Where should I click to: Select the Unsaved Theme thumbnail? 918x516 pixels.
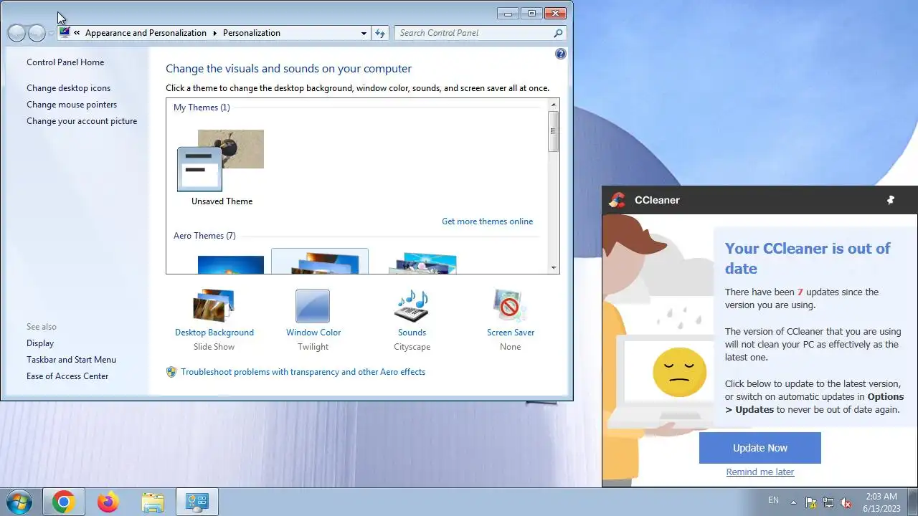(x=221, y=161)
